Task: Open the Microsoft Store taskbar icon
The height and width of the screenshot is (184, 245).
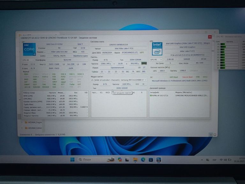Action: pyautogui.click(x=151, y=160)
